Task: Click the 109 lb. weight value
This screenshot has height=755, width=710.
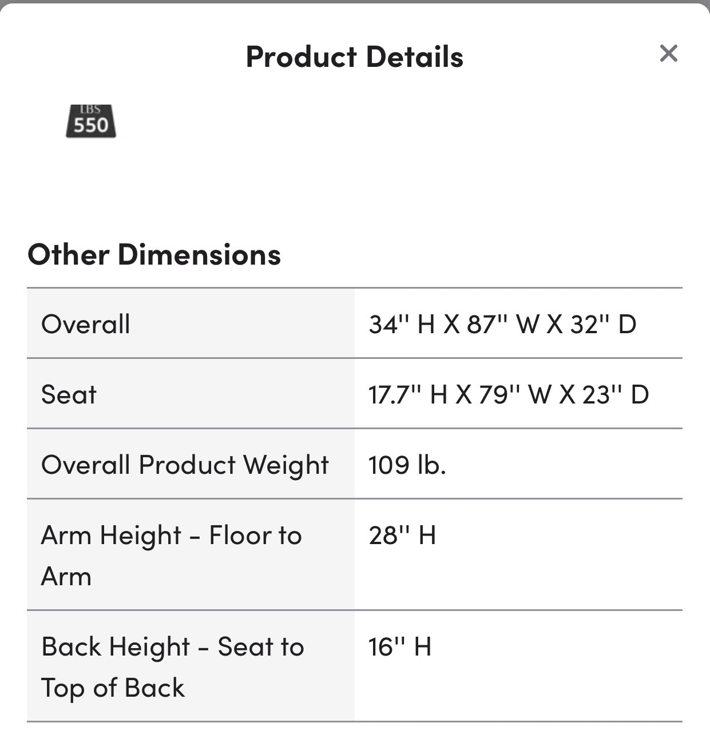Action: [408, 465]
